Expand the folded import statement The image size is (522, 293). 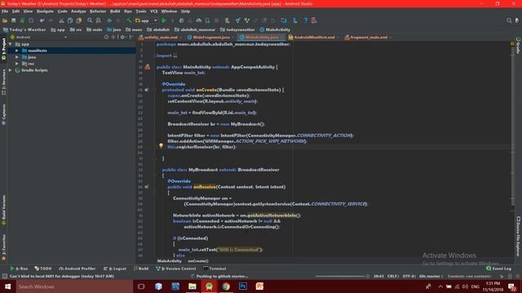(175, 55)
